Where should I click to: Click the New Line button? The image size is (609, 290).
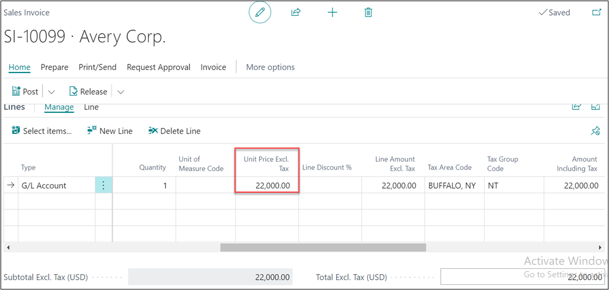tap(110, 131)
